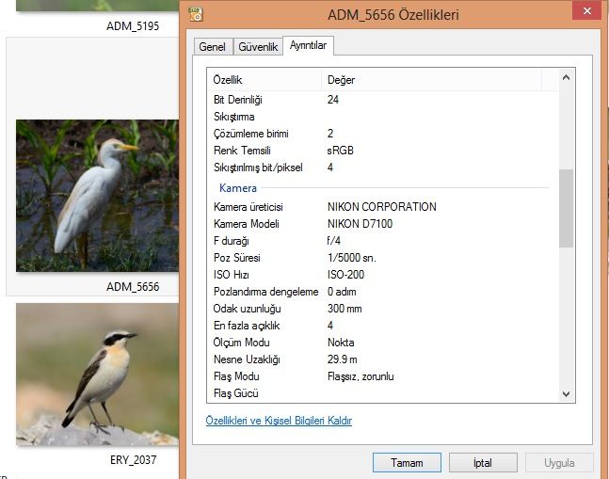
Task: Click the Kamera section group header
Action: click(x=237, y=188)
